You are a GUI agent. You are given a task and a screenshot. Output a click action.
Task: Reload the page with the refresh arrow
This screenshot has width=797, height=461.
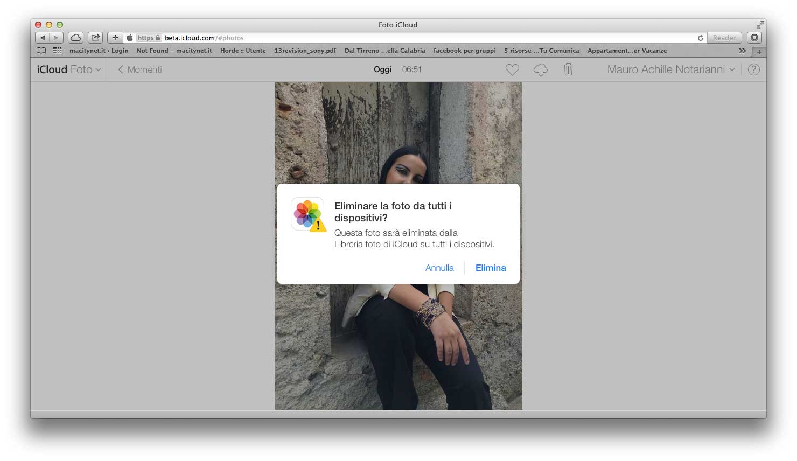click(700, 38)
